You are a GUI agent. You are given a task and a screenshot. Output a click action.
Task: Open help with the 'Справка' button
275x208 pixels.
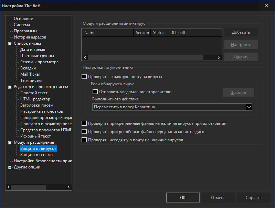click(254, 197)
